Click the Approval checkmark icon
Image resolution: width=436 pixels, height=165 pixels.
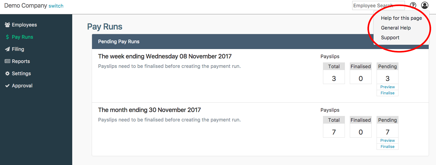(x=8, y=86)
